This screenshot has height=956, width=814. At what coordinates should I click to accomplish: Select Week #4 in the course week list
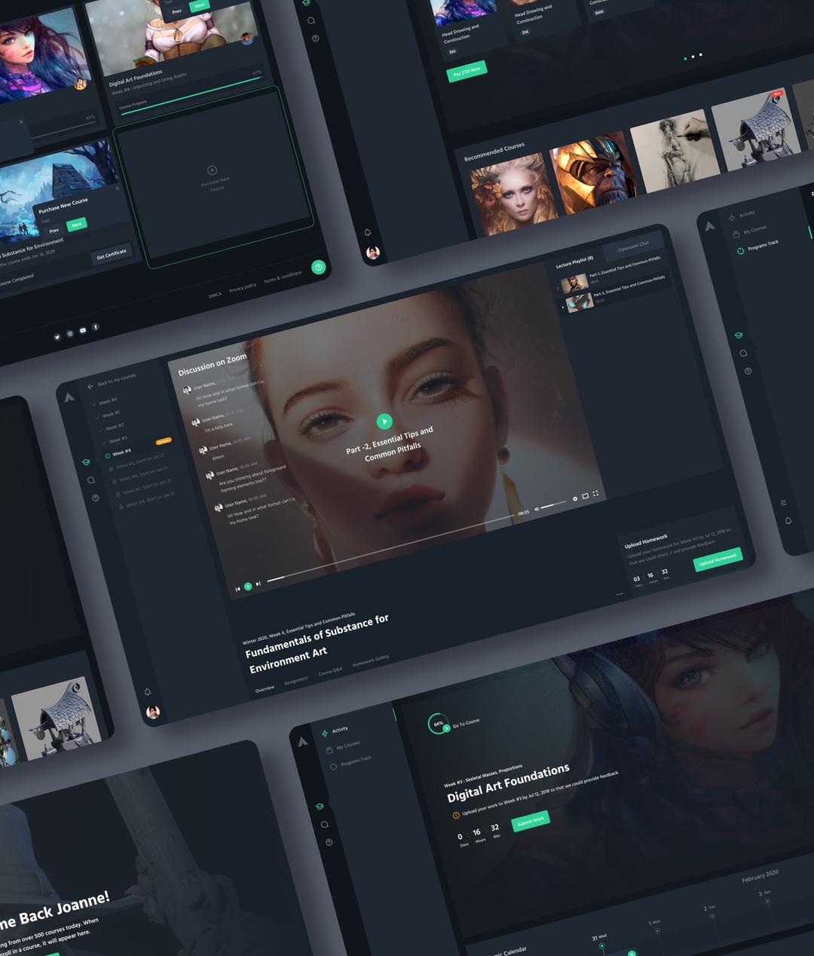point(121,453)
